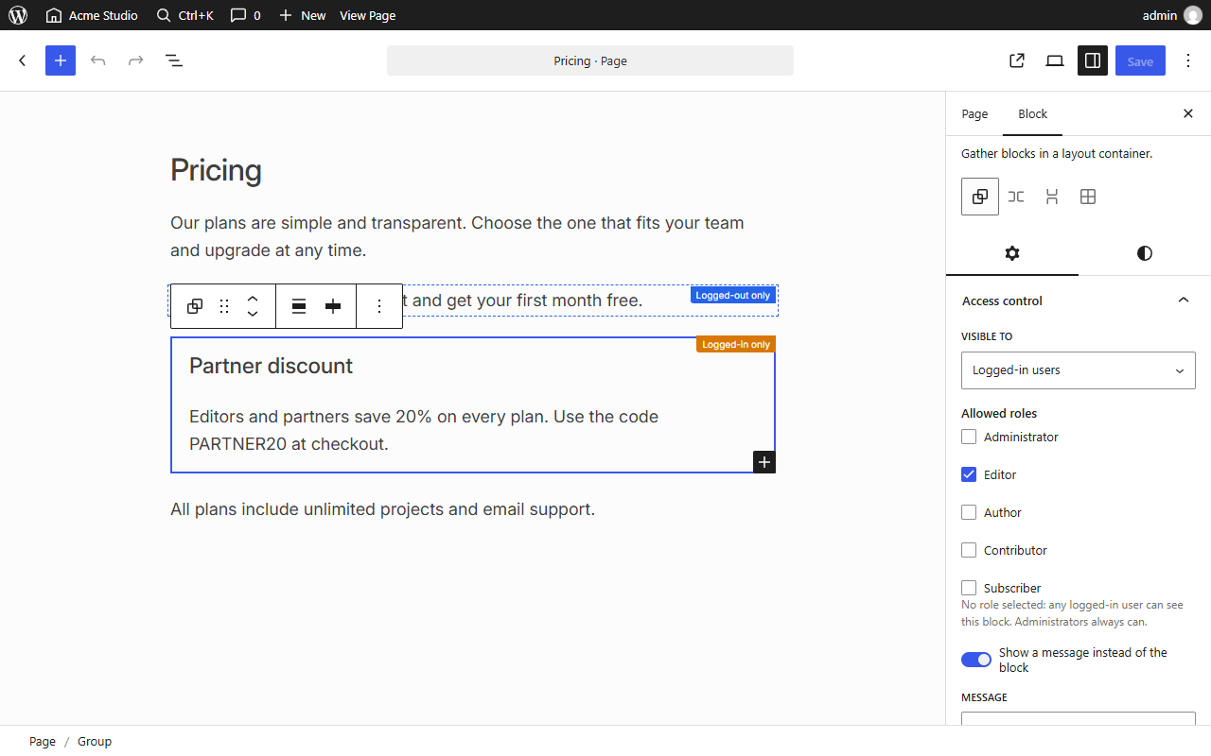Toggle the settings sidebar panel
The width and height of the screenshot is (1211, 756).
1093,60
